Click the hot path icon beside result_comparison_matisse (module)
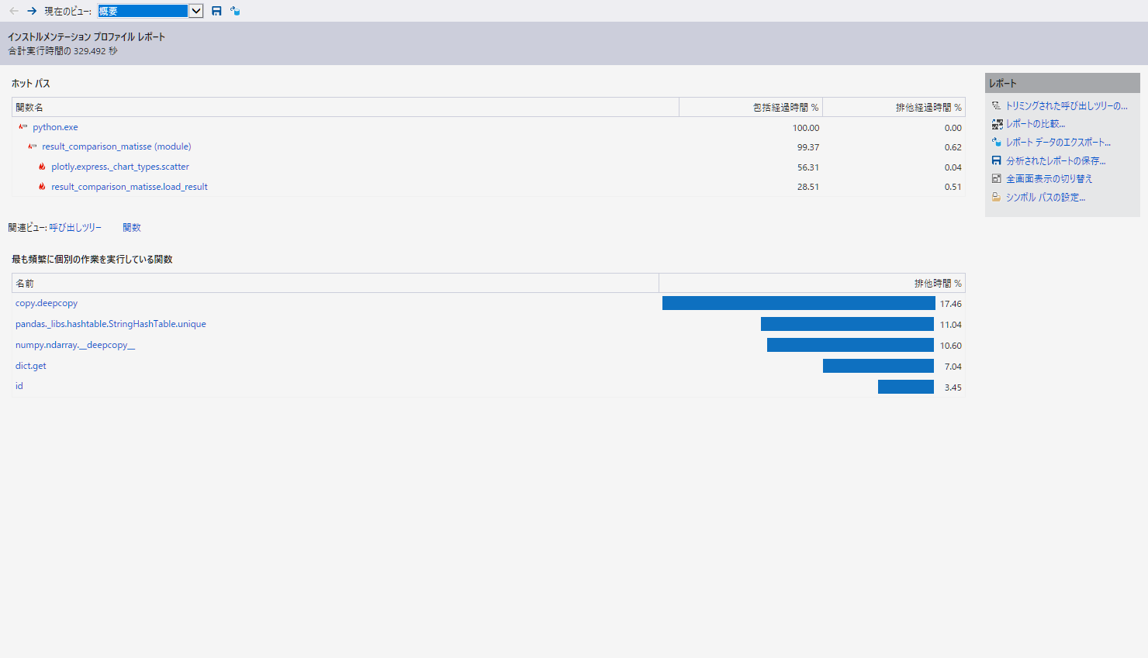1148x658 pixels. tap(33, 146)
